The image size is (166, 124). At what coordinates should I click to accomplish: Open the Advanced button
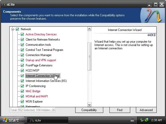click(146, 110)
